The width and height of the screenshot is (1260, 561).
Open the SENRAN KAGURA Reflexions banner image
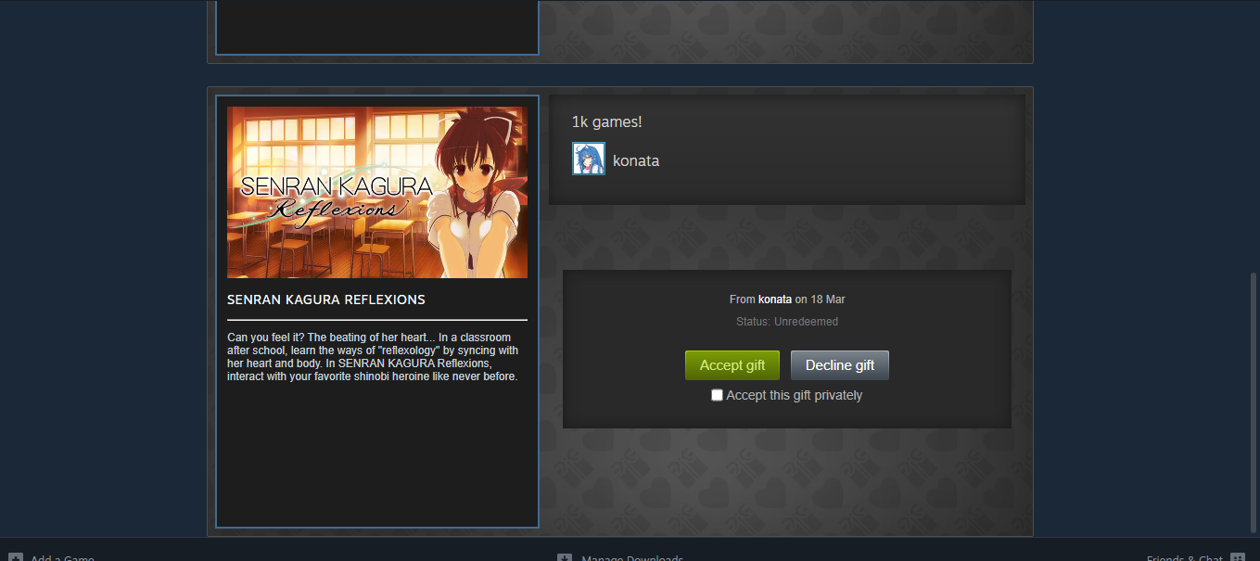[377, 192]
